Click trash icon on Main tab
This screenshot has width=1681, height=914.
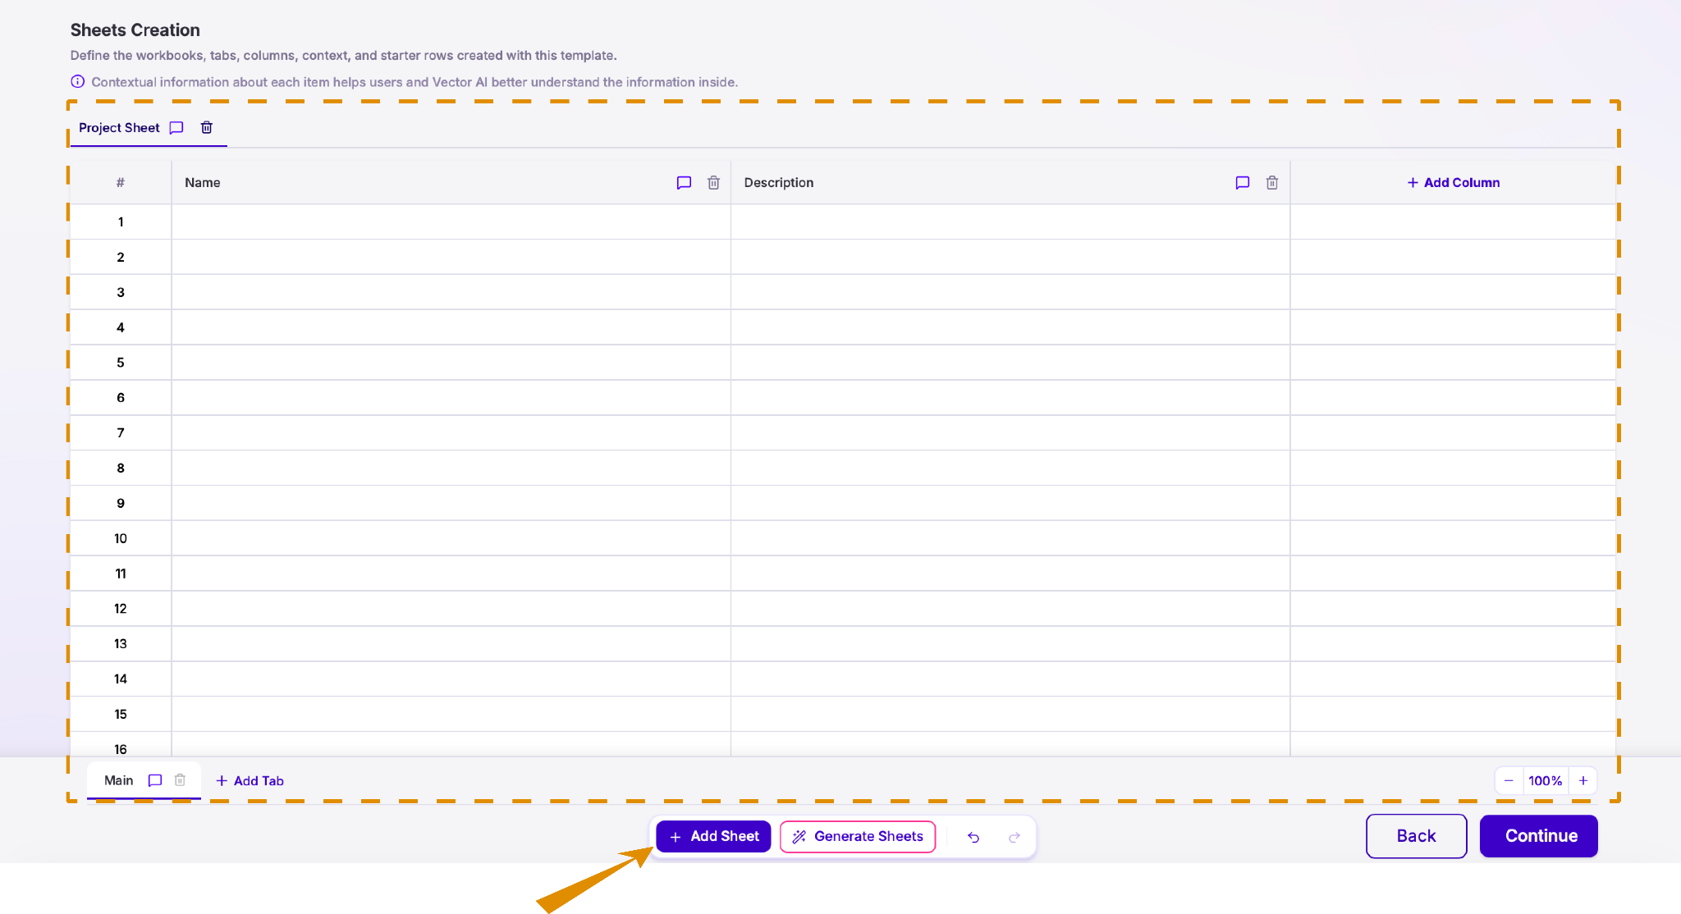pos(180,780)
